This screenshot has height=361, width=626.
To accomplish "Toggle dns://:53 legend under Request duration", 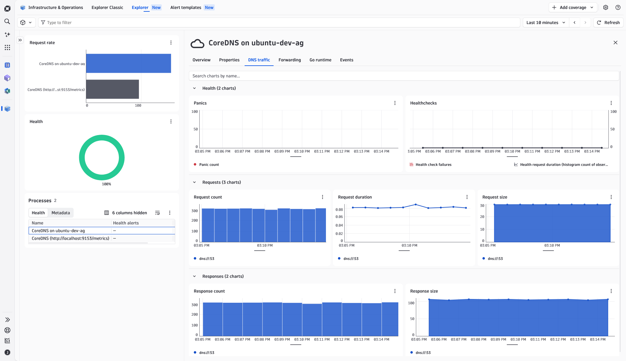I will coord(348,259).
